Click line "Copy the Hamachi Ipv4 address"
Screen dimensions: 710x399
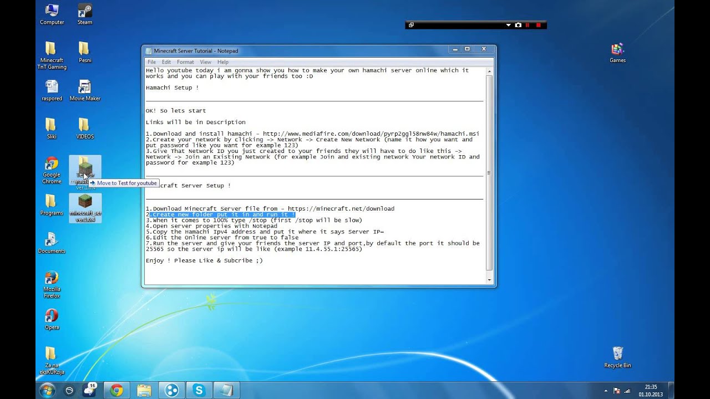pos(265,232)
